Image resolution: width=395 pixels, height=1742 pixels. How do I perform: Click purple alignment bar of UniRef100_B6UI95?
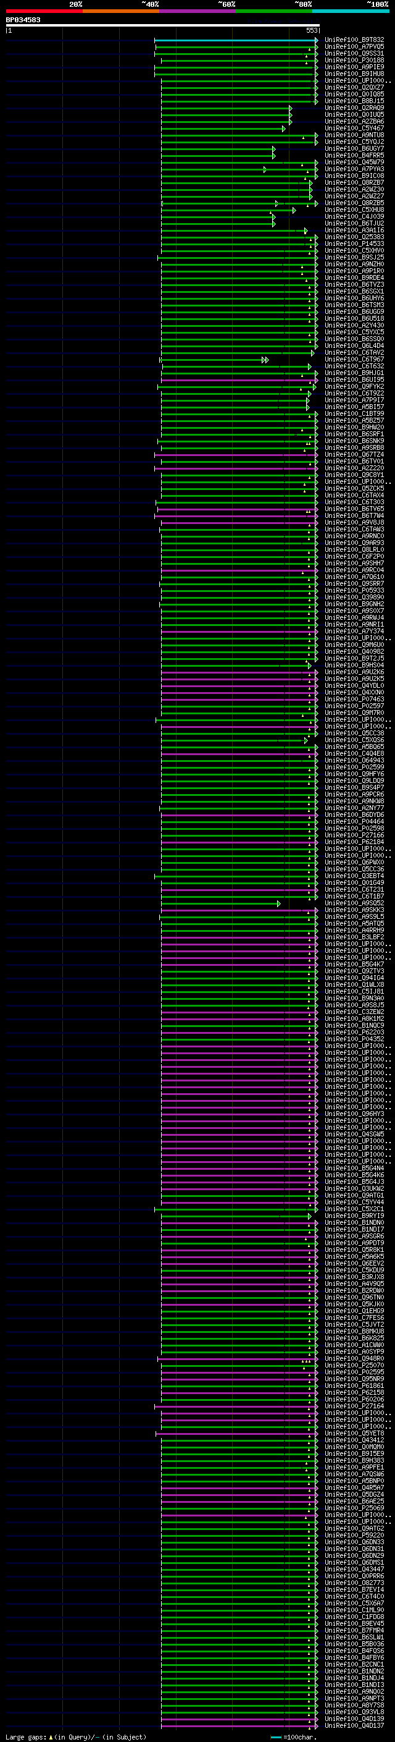(x=239, y=380)
